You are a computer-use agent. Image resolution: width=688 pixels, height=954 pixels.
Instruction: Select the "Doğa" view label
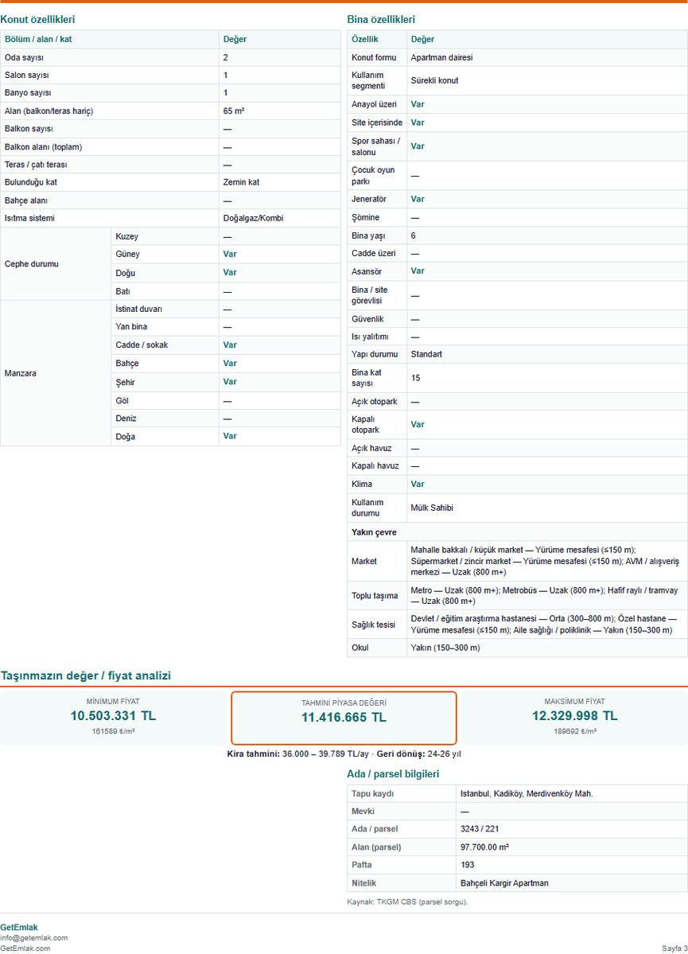[x=126, y=436]
